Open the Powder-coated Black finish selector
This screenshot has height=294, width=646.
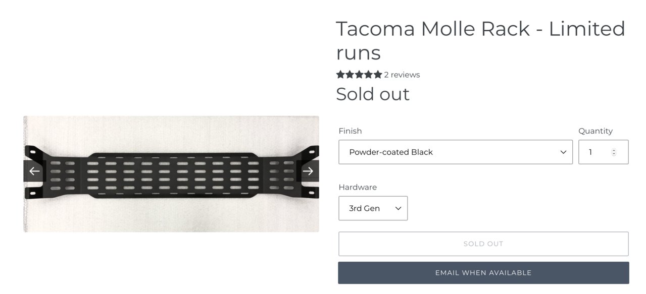coord(455,152)
